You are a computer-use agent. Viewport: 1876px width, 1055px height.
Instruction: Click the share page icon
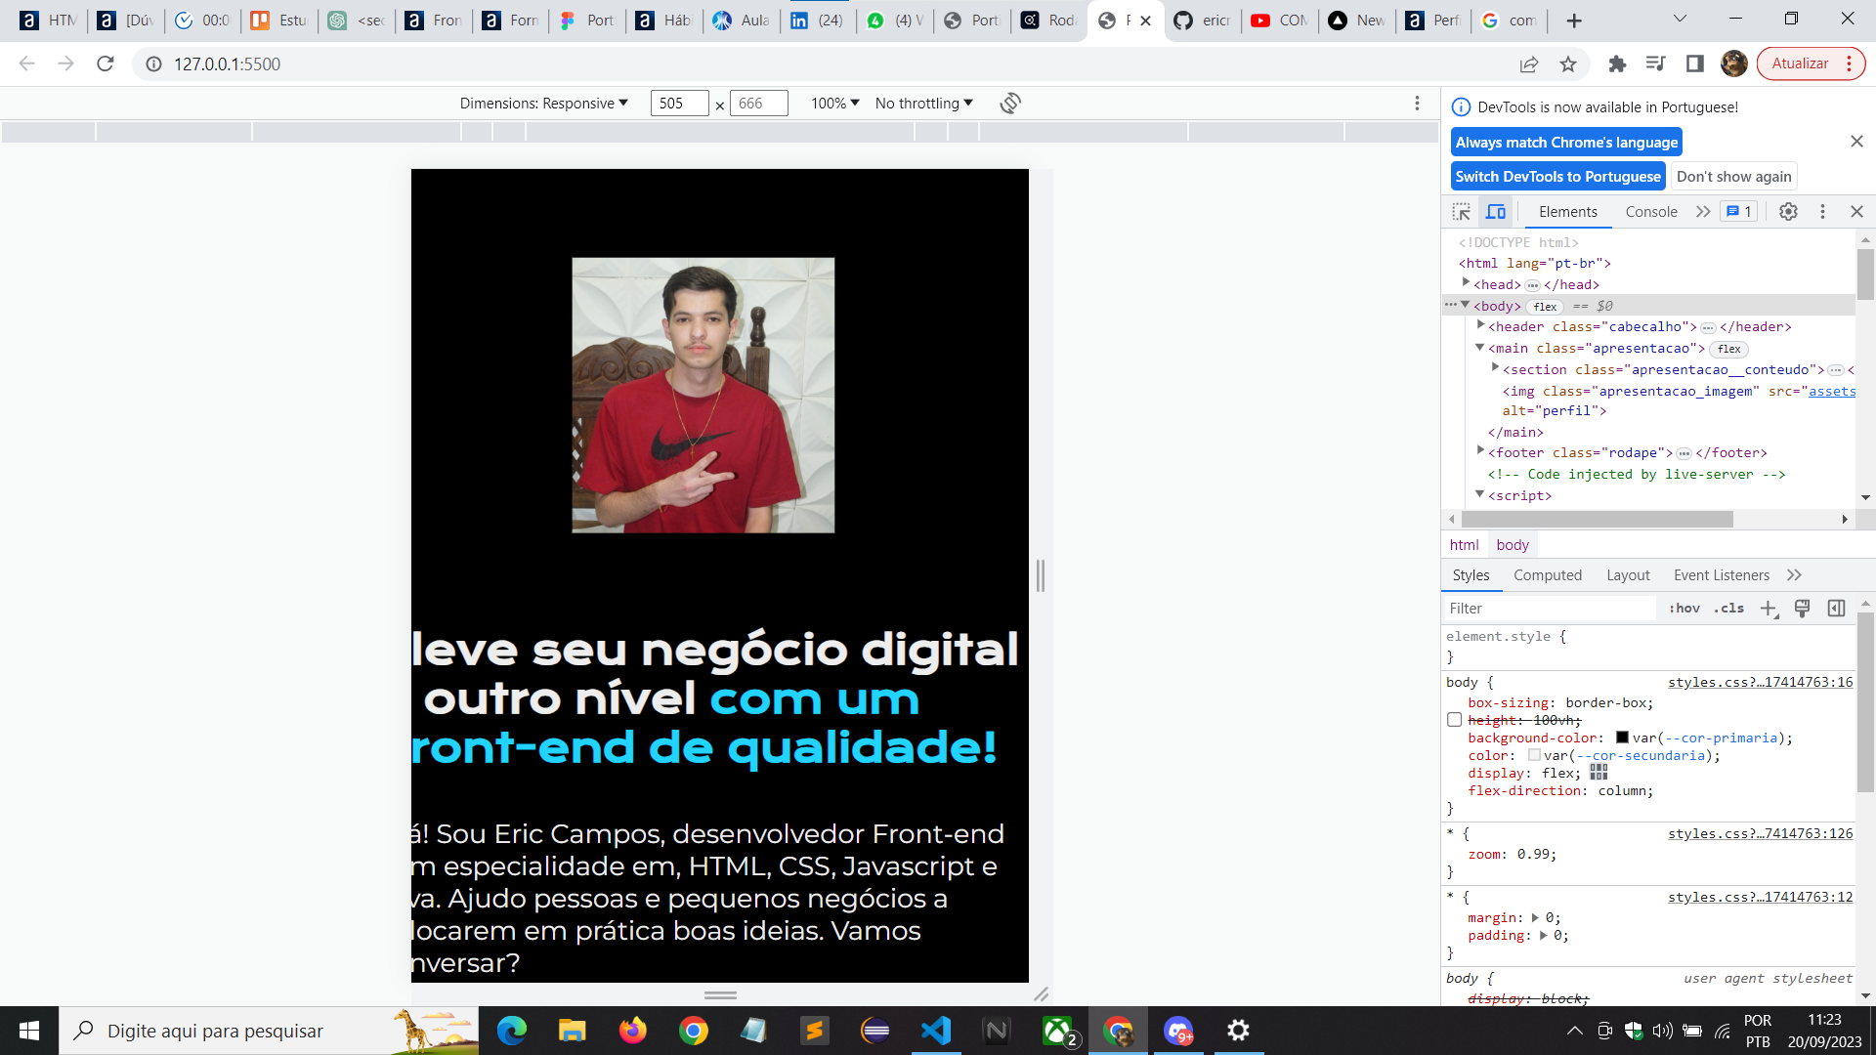1529,63
